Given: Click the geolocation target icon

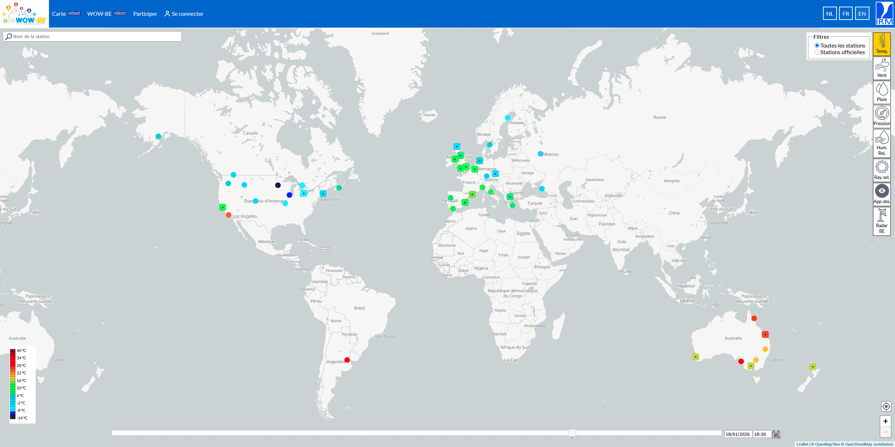Looking at the screenshot, I should click(x=886, y=406).
